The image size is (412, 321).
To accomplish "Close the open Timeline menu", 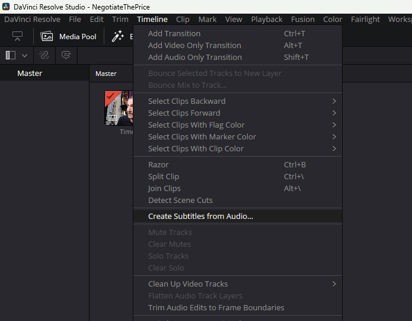I will tap(152, 19).
